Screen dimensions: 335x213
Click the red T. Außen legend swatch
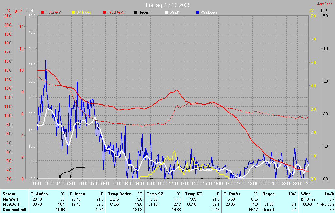point(42,12)
